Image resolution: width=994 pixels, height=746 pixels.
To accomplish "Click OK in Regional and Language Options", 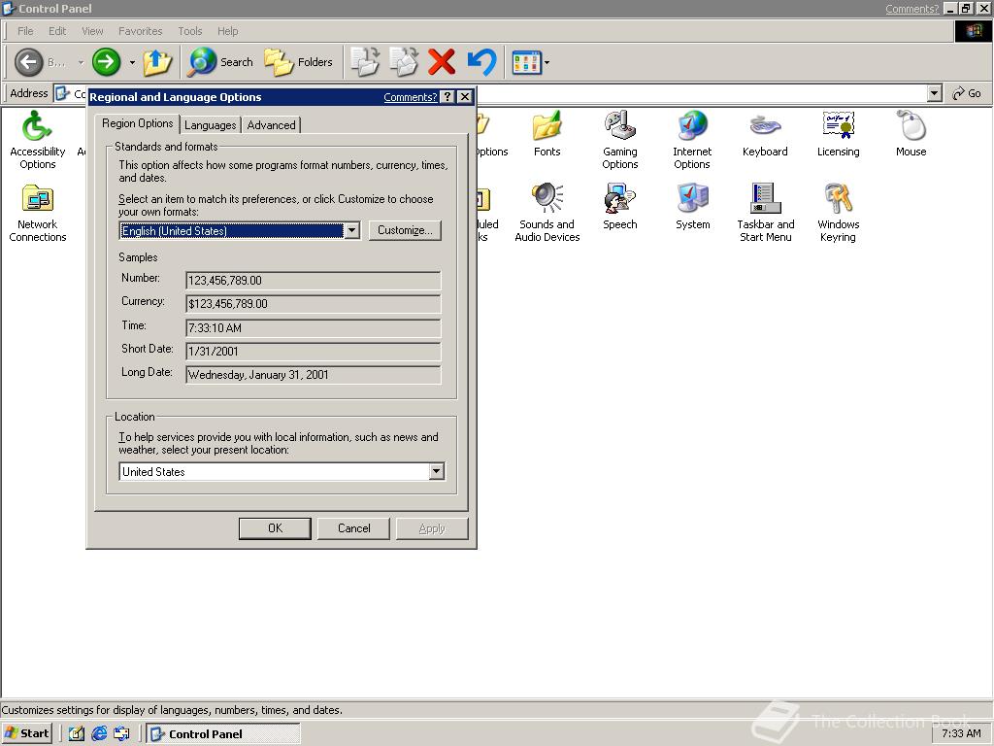I will [x=275, y=528].
